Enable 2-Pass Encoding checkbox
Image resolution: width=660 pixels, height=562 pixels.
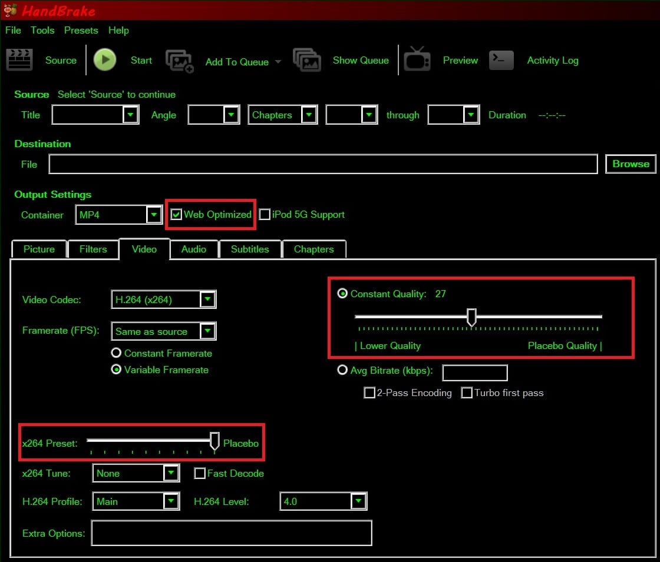[x=369, y=393]
